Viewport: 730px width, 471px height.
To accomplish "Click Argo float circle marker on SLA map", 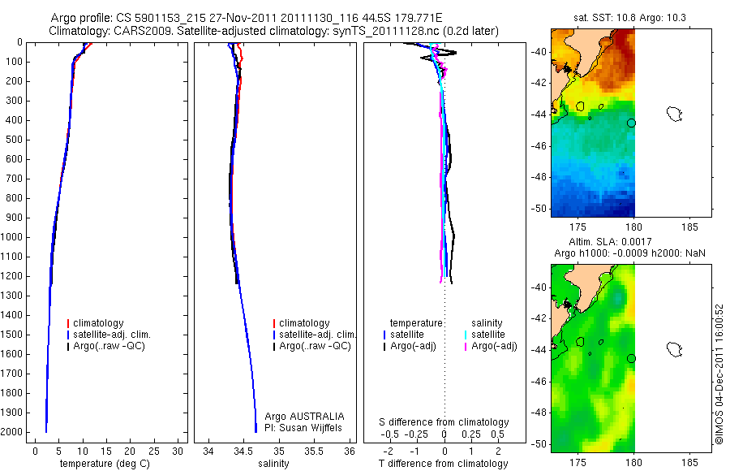I will coord(631,359).
